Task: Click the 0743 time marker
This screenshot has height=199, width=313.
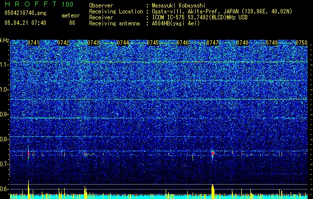Action: (x=93, y=43)
